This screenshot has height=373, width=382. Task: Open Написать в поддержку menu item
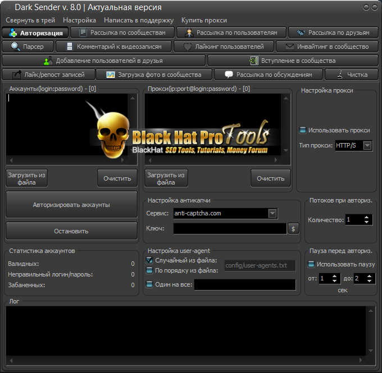tap(139, 20)
